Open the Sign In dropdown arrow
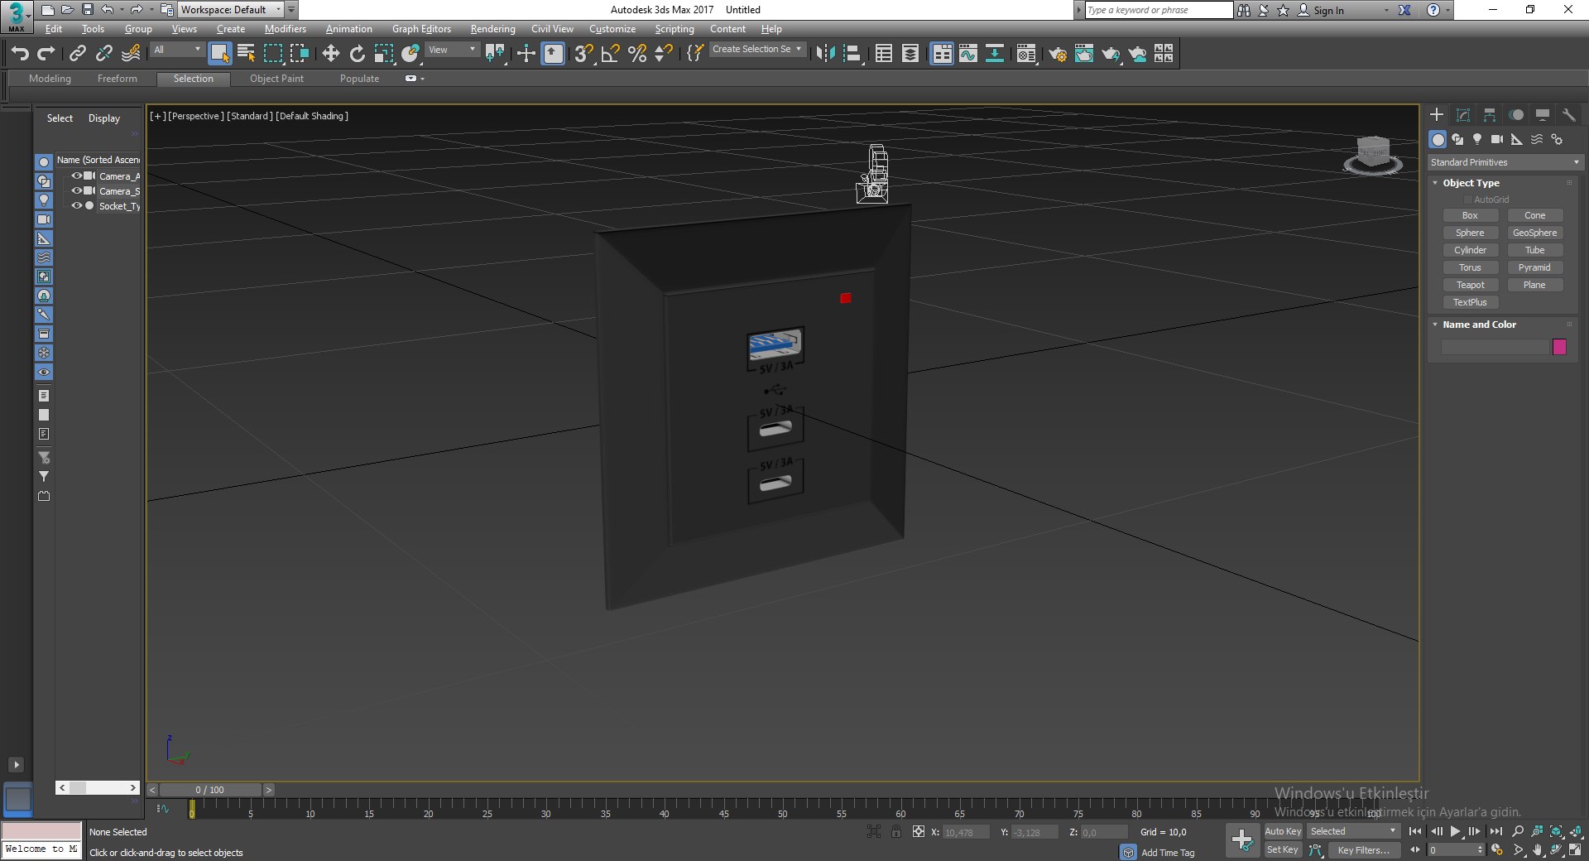 [x=1386, y=11]
